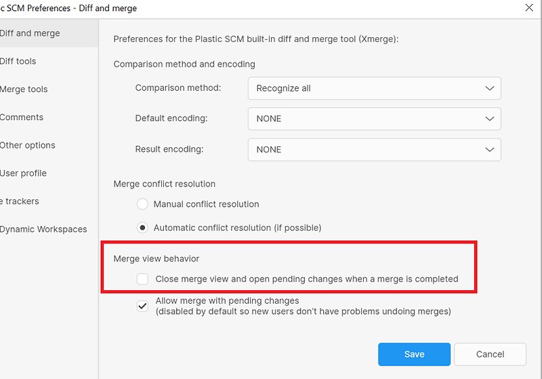This screenshot has height=379, width=542.
Task: Click the Comparison method dropdown arrow
Action: click(x=490, y=88)
